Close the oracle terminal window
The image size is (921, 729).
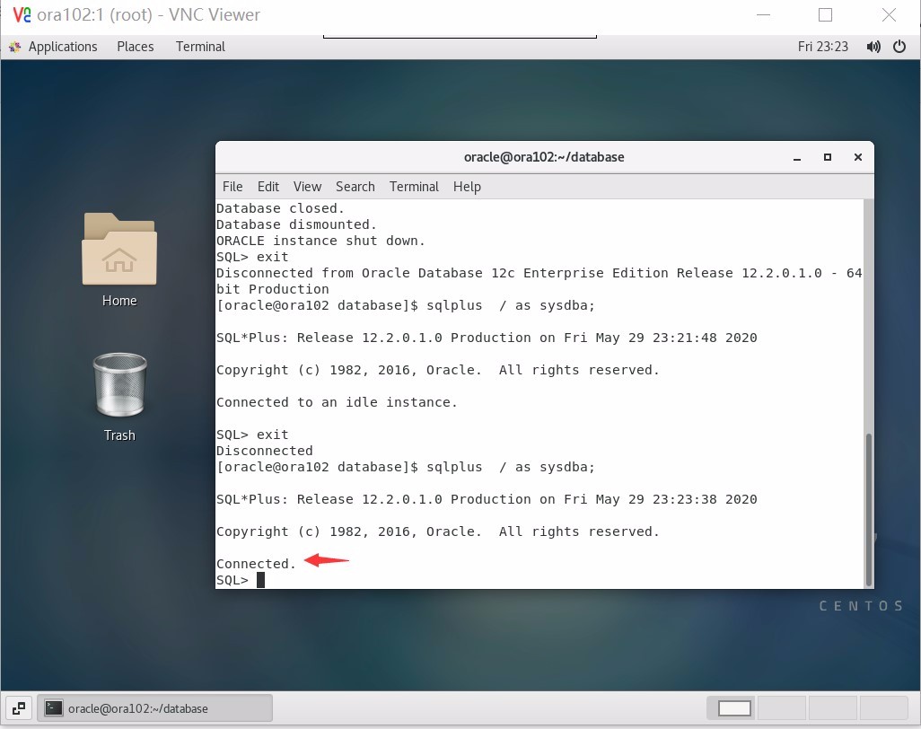click(x=858, y=157)
